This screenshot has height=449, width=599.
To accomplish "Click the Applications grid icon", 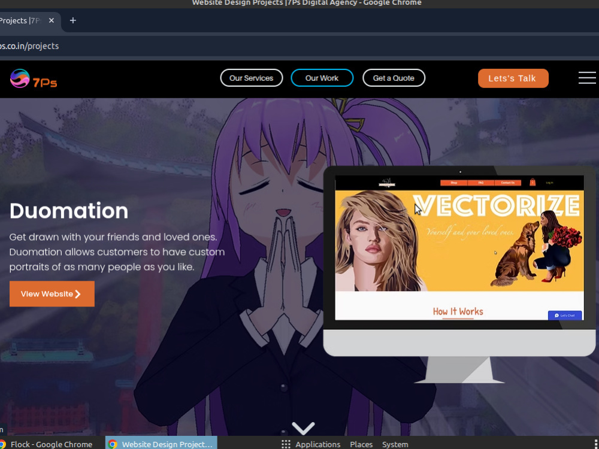I will click(x=286, y=444).
